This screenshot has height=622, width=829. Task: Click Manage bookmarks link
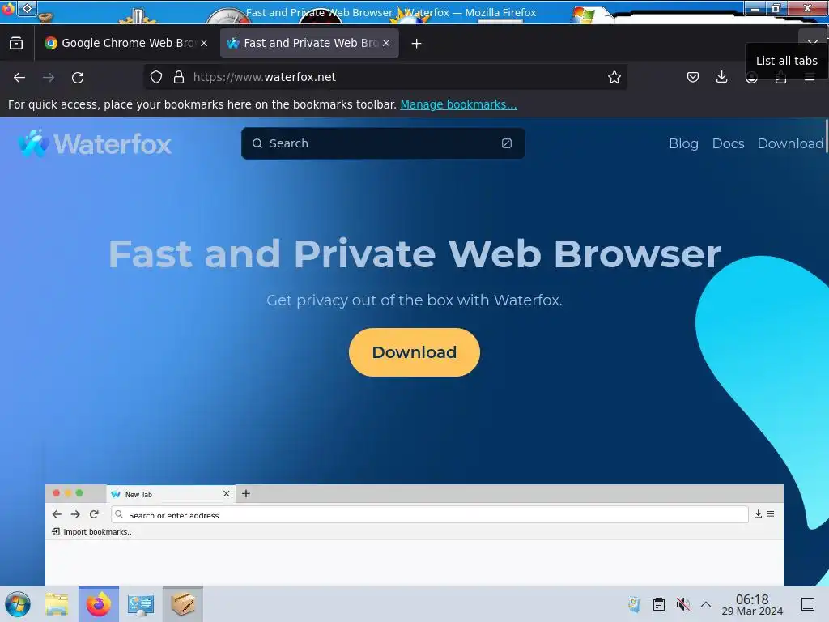[x=458, y=104]
